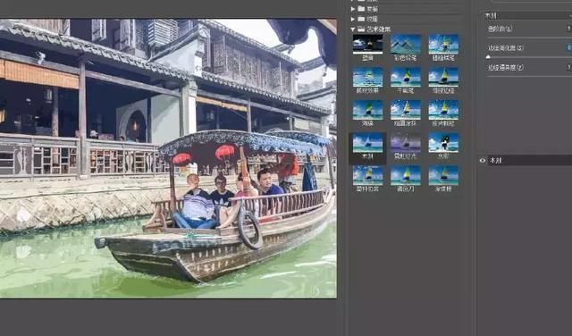Click the 边缘简化度 edge simplicity slider handle
The width and height of the screenshot is (572, 336).
(488, 56)
